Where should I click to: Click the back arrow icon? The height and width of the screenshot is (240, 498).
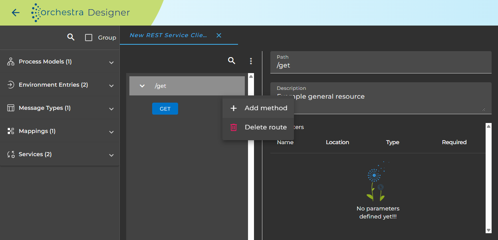pyautogui.click(x=16, y=13)
